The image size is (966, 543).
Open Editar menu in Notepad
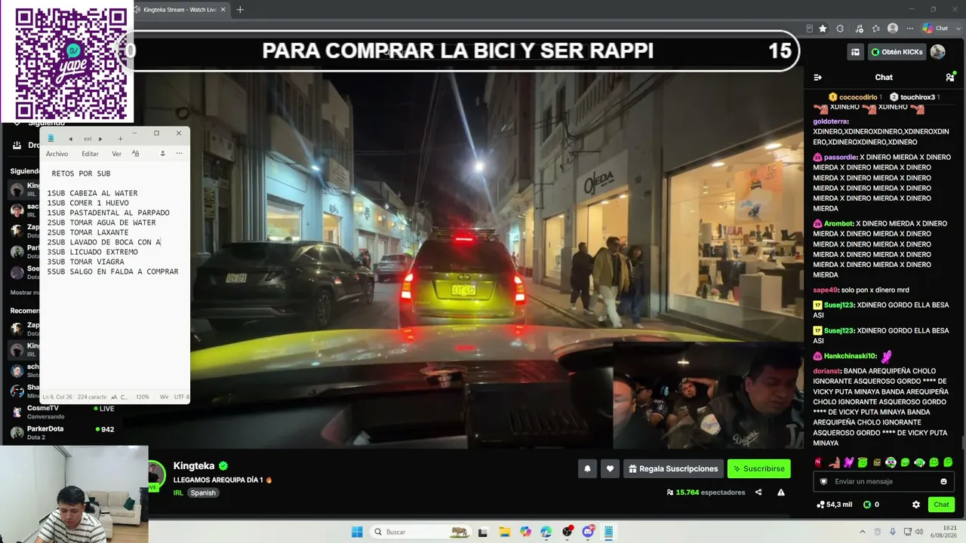pos(90,154)
